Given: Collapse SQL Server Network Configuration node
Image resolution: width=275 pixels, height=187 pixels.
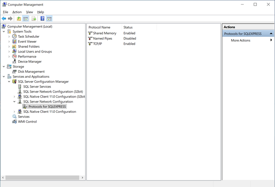Looking at the screenshot, I should [14, 101].
